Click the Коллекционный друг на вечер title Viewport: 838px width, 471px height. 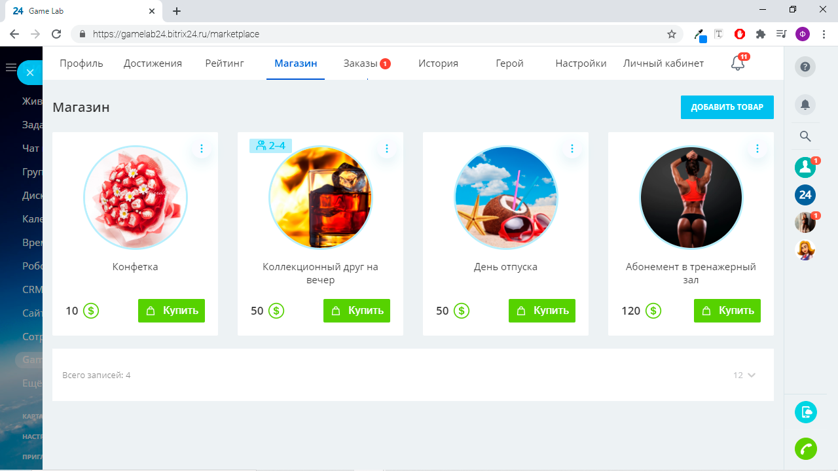coord(321,273)
